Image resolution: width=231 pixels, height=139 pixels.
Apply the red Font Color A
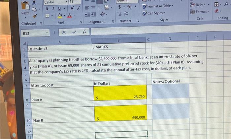pos(70,15)
